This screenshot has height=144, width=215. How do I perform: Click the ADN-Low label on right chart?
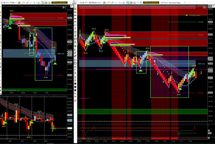click(x=202, y=64)
